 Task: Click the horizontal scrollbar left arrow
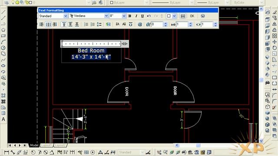point(177,145)
